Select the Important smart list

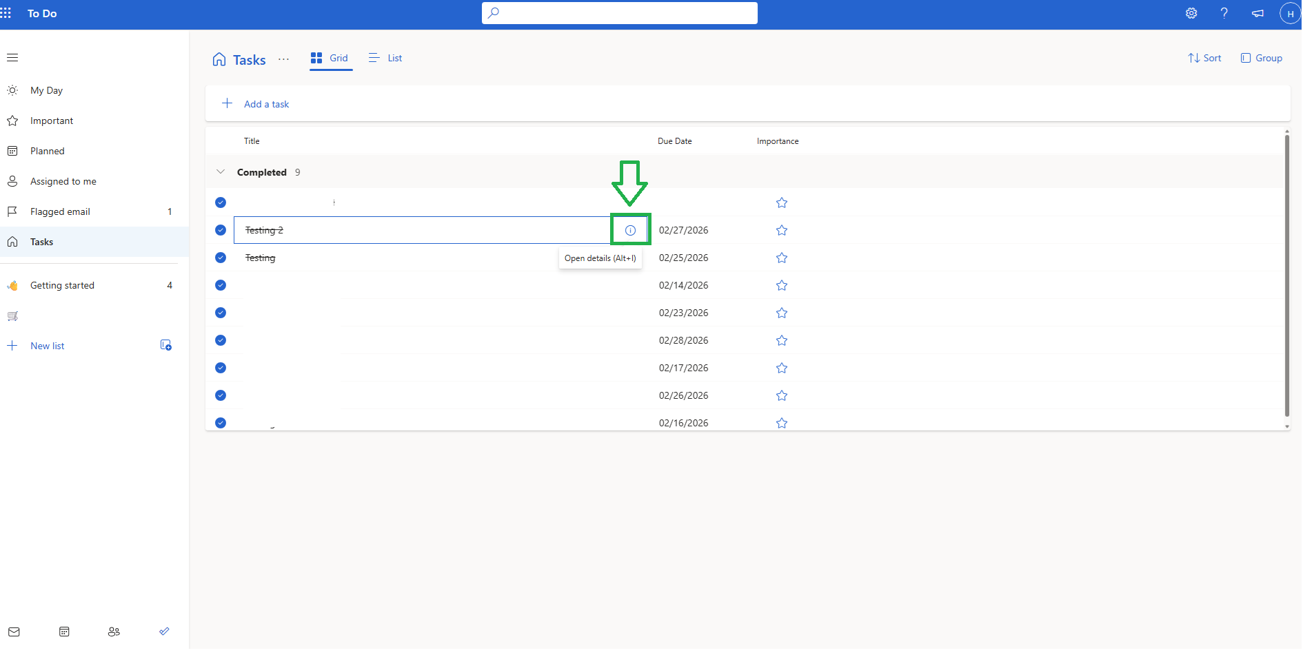pyautogui.click(x=51, y=121)
